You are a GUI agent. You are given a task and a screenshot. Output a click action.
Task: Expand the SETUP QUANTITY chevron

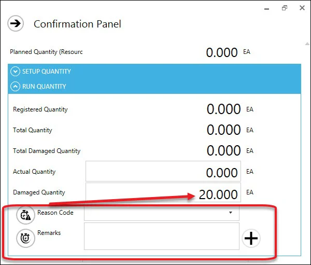[x=15, y=72]
